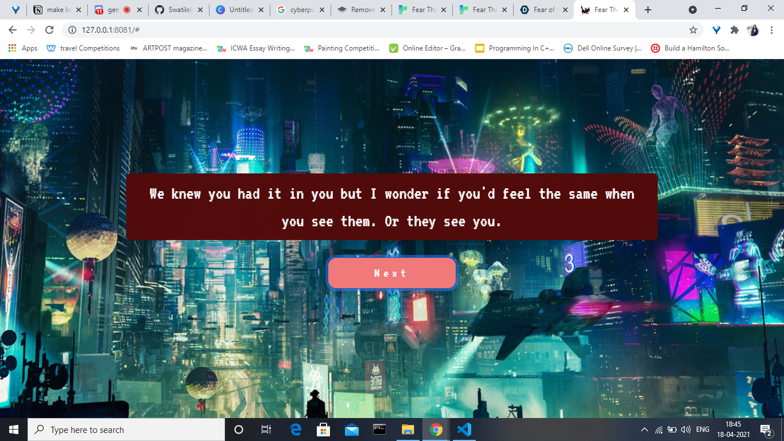Open the Online Editor – Gra... bookmark

point(428,48)
